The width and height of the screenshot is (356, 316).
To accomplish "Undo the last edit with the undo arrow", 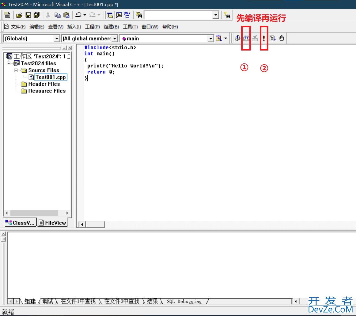I will click(78, 15).
